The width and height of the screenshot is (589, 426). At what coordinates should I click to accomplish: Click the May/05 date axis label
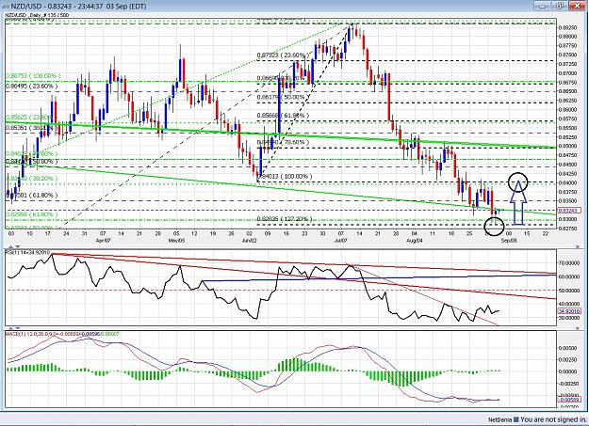pyautogui.click(x=176, y=241)
